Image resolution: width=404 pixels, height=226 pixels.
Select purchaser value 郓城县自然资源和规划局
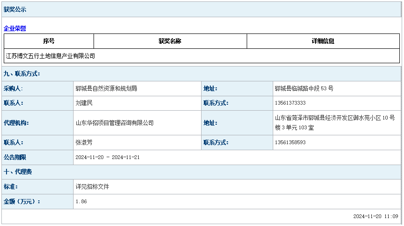tap(107, 88)
